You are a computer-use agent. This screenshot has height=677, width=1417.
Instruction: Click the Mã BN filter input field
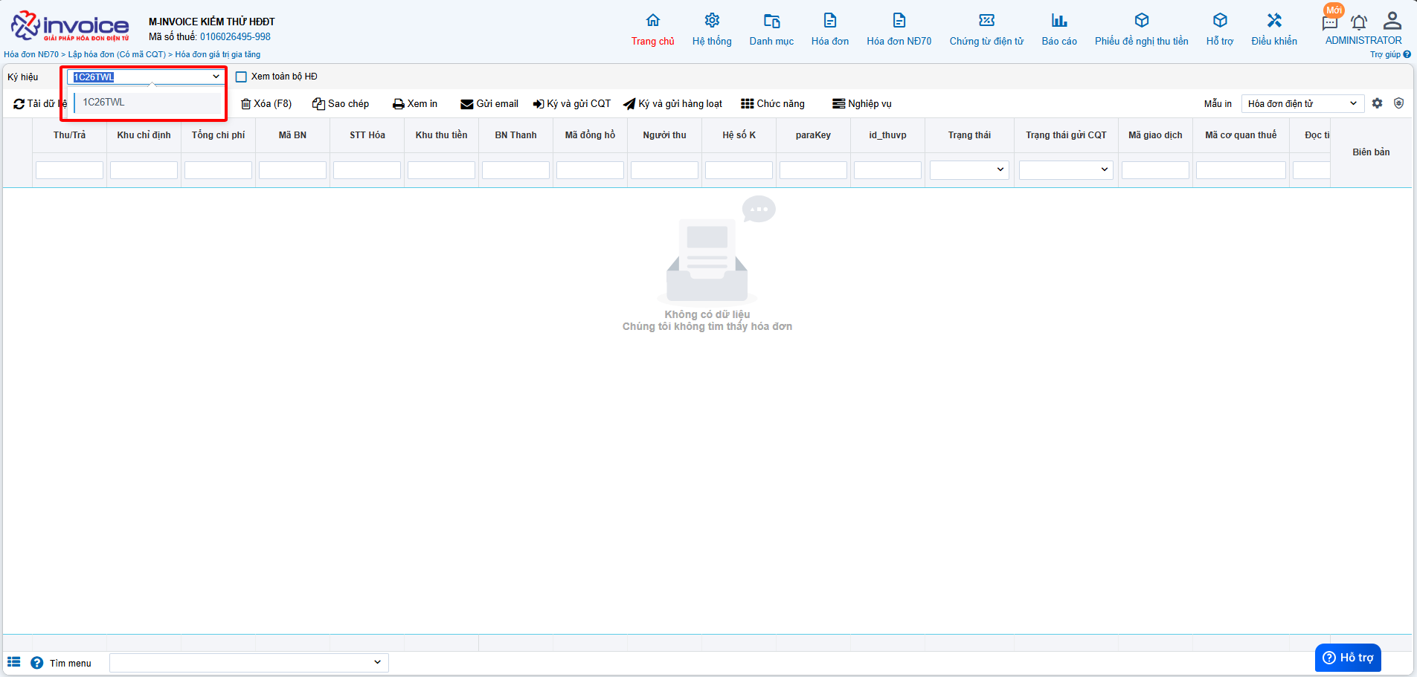click(292, 170)
